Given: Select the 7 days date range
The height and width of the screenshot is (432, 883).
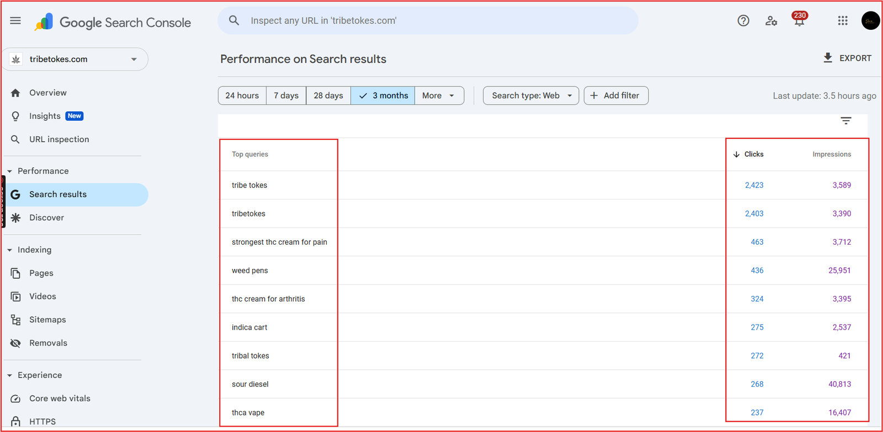Looking at the screenshot, I should [x=286, y=95].
